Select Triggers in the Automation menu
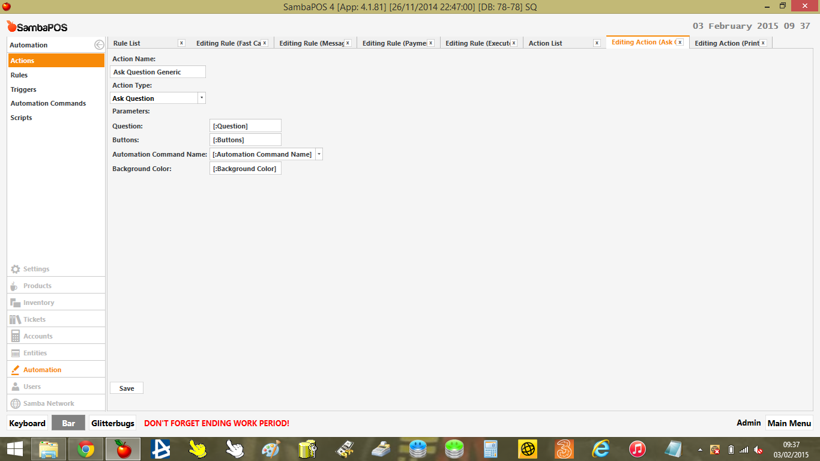The width and height of the screenshot is (820, 461). 23,89
